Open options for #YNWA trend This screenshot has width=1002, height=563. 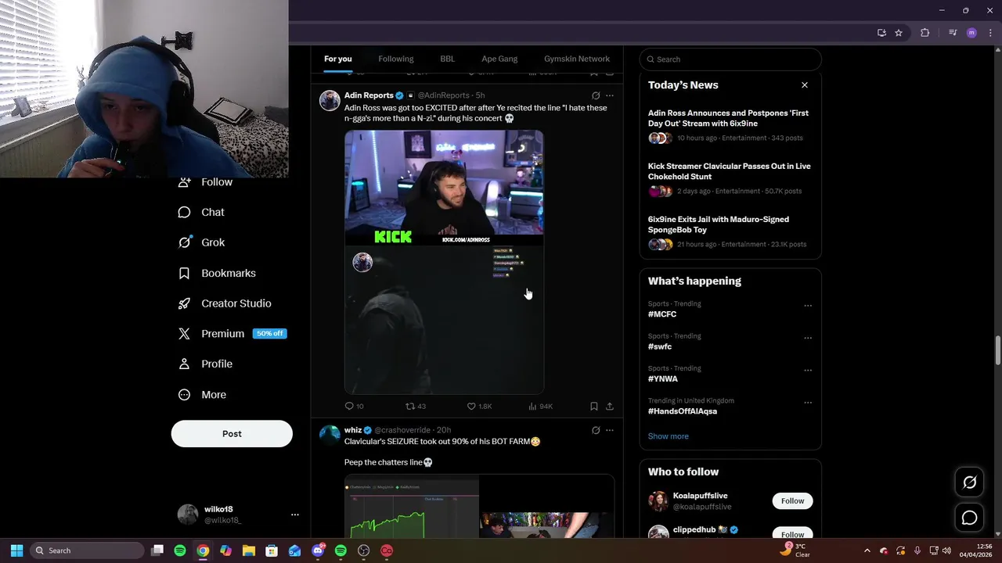pos(808,370)
